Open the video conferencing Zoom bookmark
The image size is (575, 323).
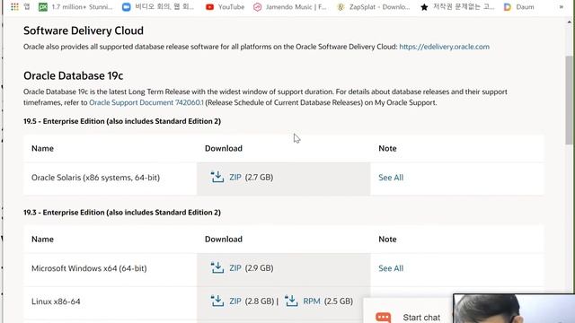pyautogui.click(x=158, y=7)
